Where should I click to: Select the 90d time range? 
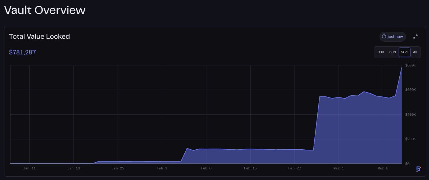click(404, 52)
